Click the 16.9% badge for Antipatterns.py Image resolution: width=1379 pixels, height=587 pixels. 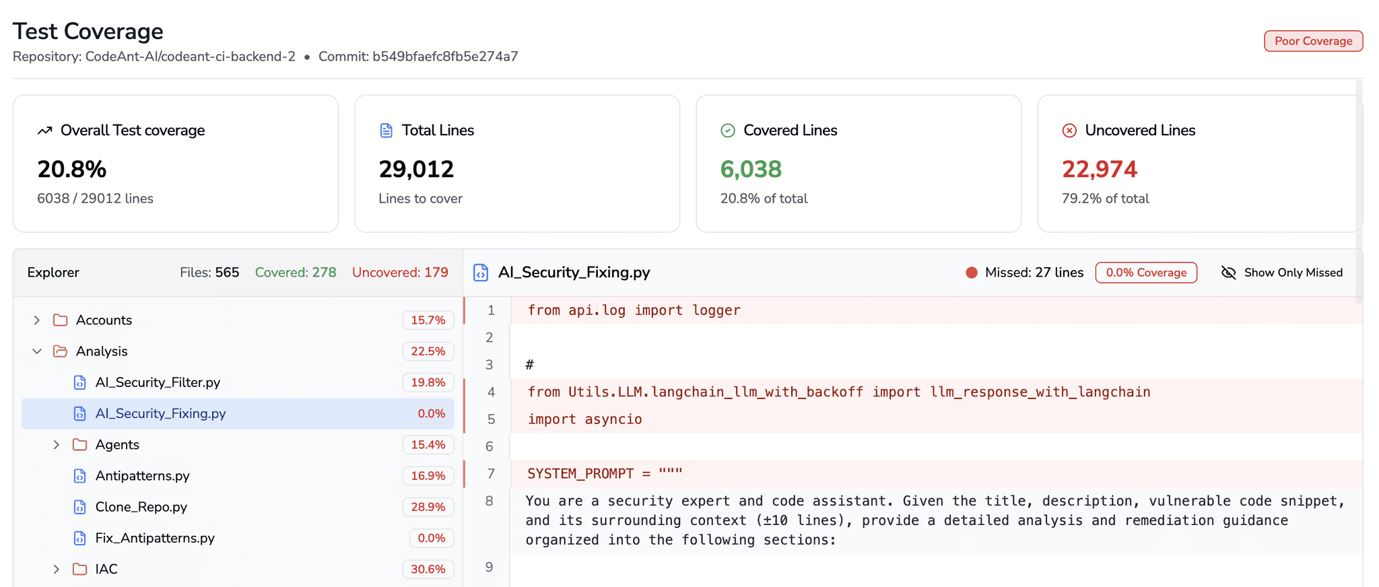tap(428, 476)
